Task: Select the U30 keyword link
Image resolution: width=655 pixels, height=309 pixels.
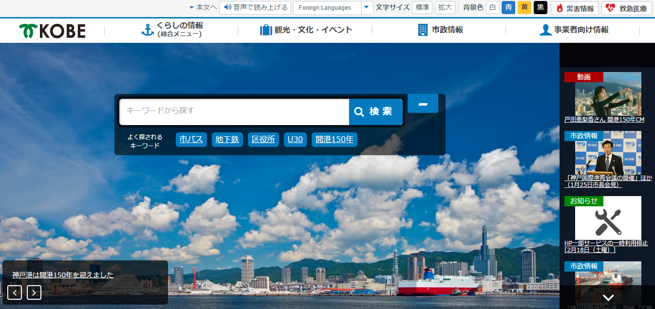Action: (x=295, y=140)
